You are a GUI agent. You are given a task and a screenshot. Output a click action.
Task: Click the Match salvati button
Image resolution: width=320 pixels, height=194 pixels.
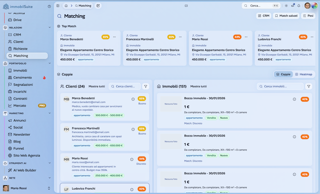[x=286, y=16]
